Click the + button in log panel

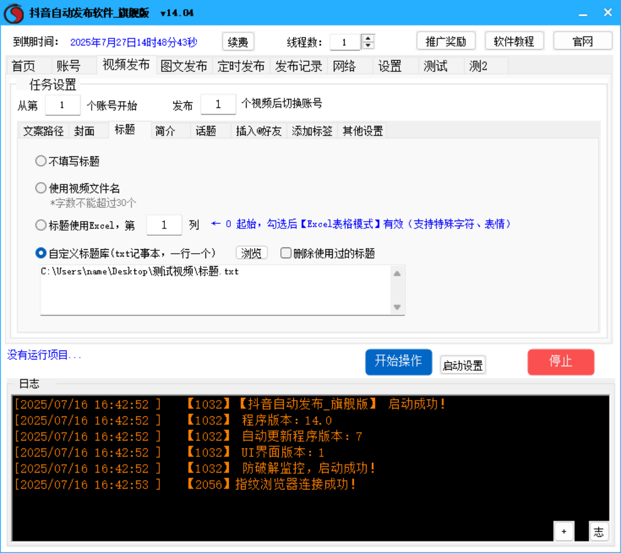(x=564, y=531)
